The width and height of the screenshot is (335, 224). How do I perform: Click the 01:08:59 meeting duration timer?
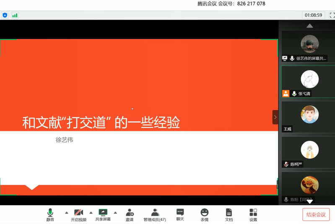point(313,15)
